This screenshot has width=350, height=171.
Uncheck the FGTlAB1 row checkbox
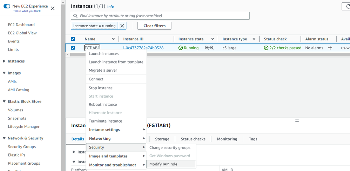(73, 48)
